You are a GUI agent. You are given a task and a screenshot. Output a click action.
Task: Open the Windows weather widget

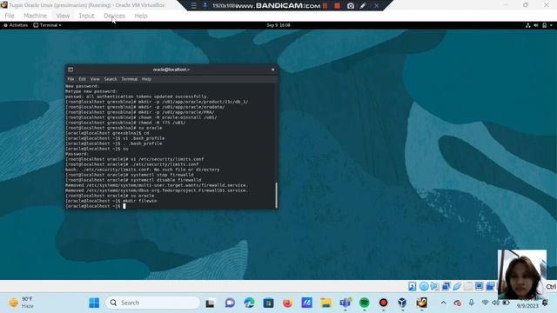(x=22, y=303)
